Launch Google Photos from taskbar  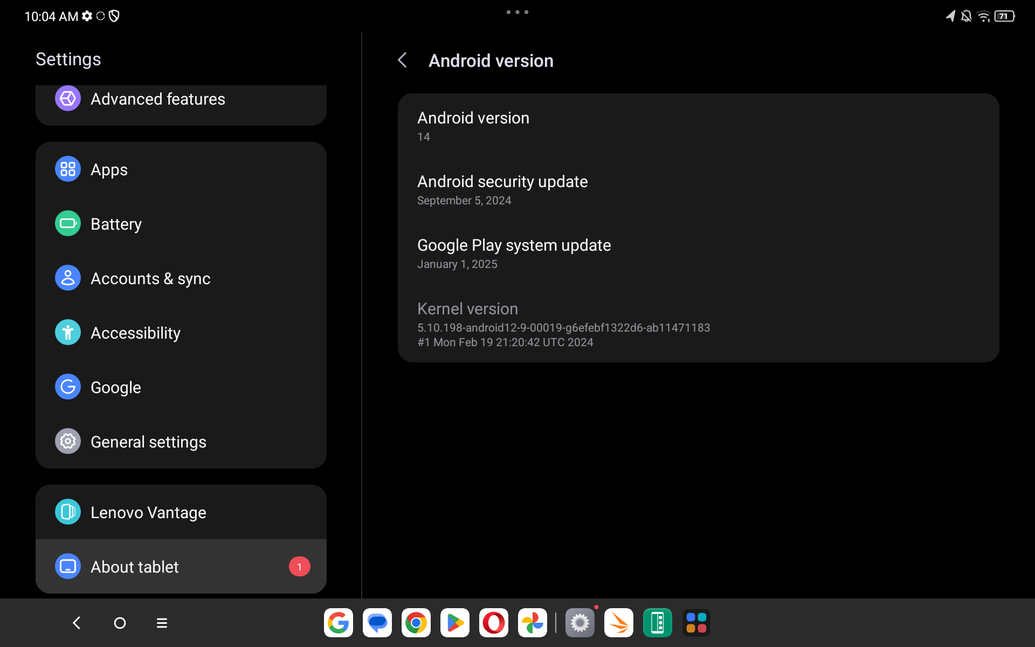[533, 623]
